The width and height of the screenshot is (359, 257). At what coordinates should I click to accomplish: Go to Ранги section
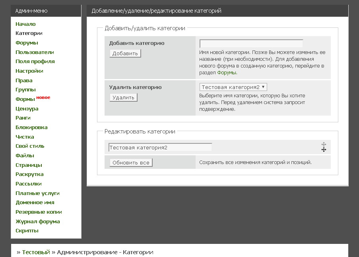point(23,118)
